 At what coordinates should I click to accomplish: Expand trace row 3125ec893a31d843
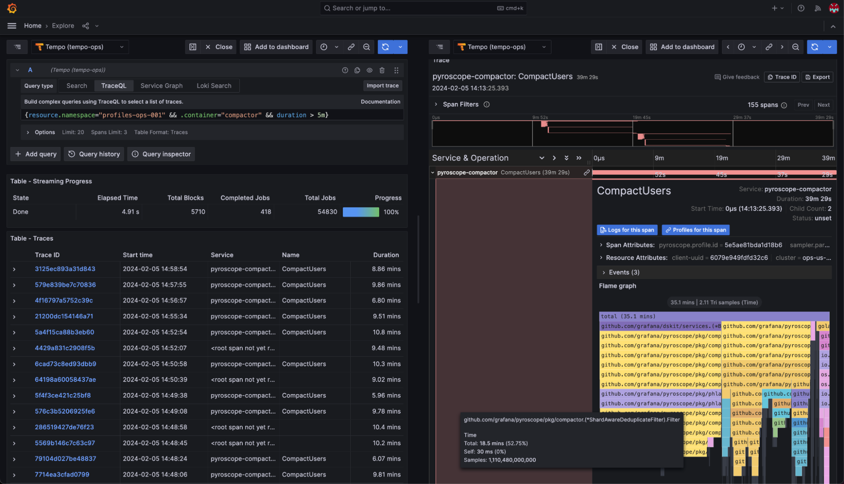[14, 269]
